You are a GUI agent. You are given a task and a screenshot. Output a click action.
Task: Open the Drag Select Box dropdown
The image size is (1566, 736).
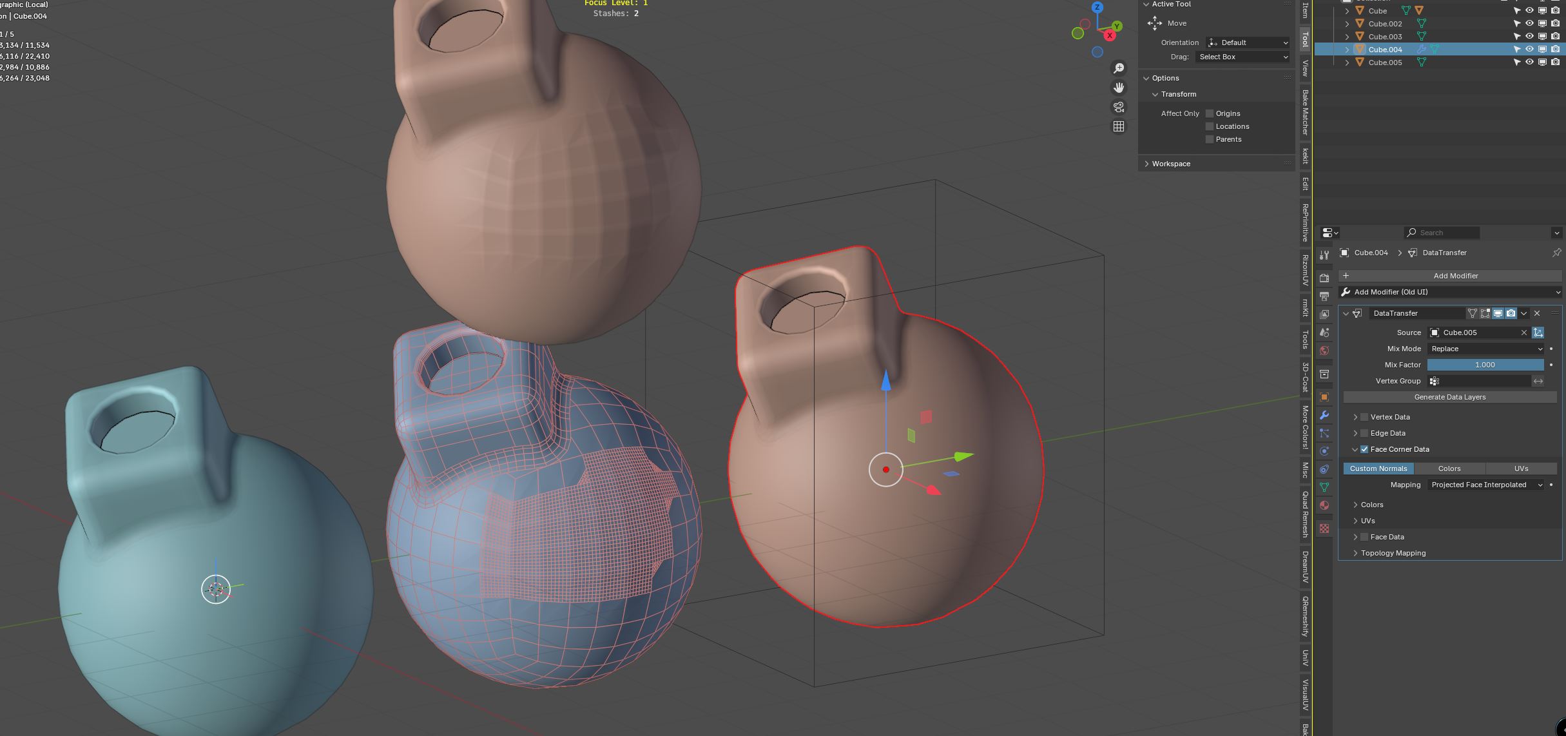click(1242, 57)
